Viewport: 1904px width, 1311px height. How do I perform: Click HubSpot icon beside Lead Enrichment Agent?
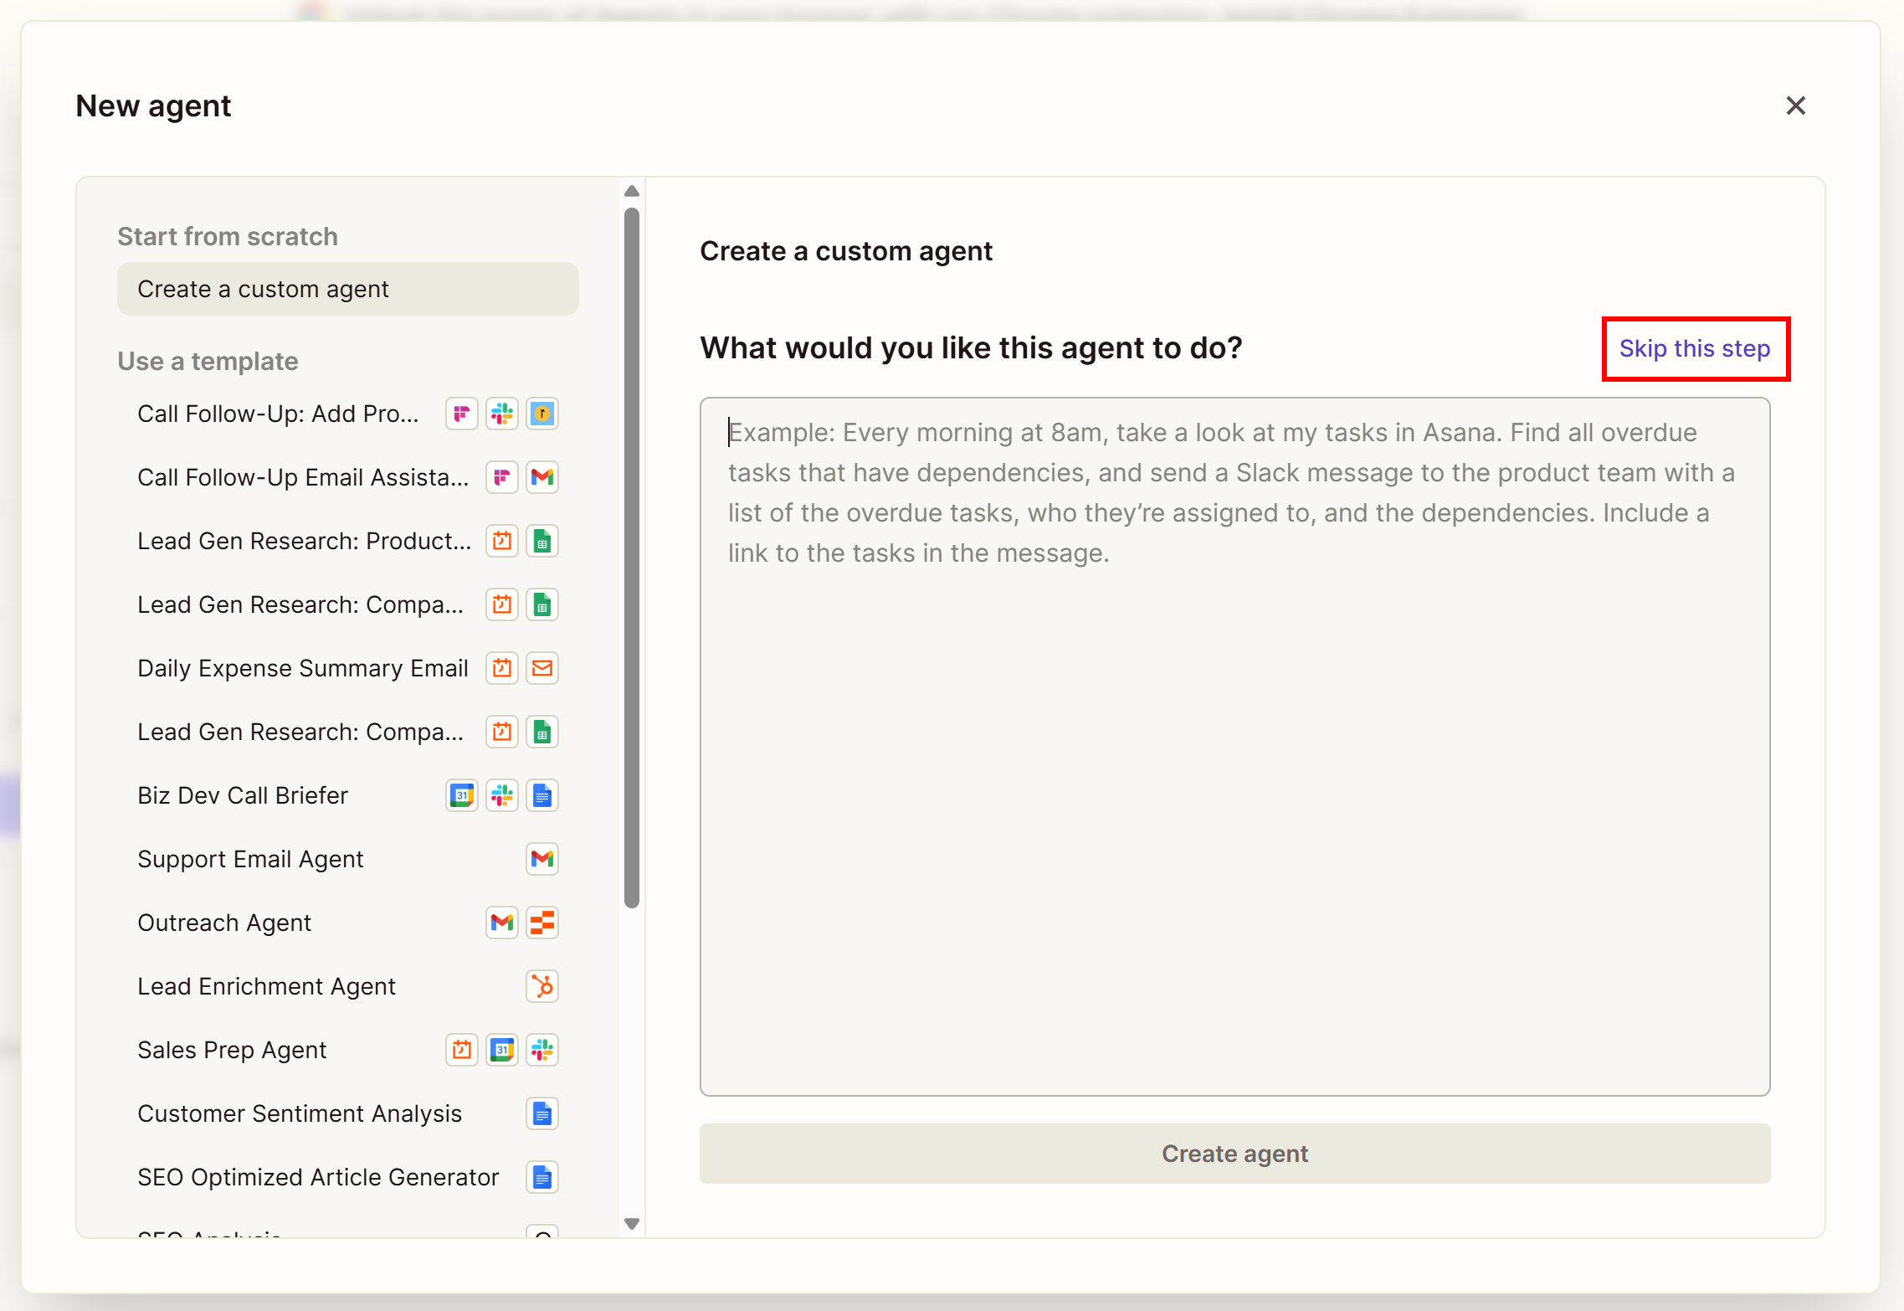542,986
